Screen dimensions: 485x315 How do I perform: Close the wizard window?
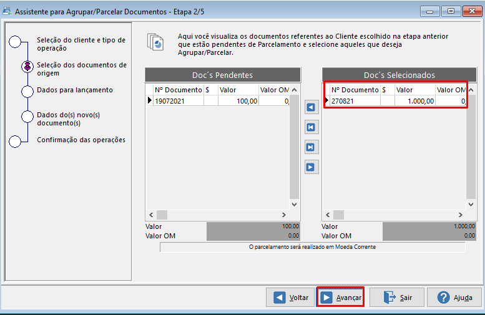(472, 11)
